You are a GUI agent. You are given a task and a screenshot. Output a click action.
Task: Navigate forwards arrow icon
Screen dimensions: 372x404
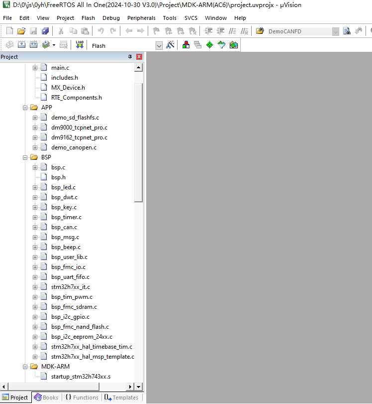click(140, 31)
